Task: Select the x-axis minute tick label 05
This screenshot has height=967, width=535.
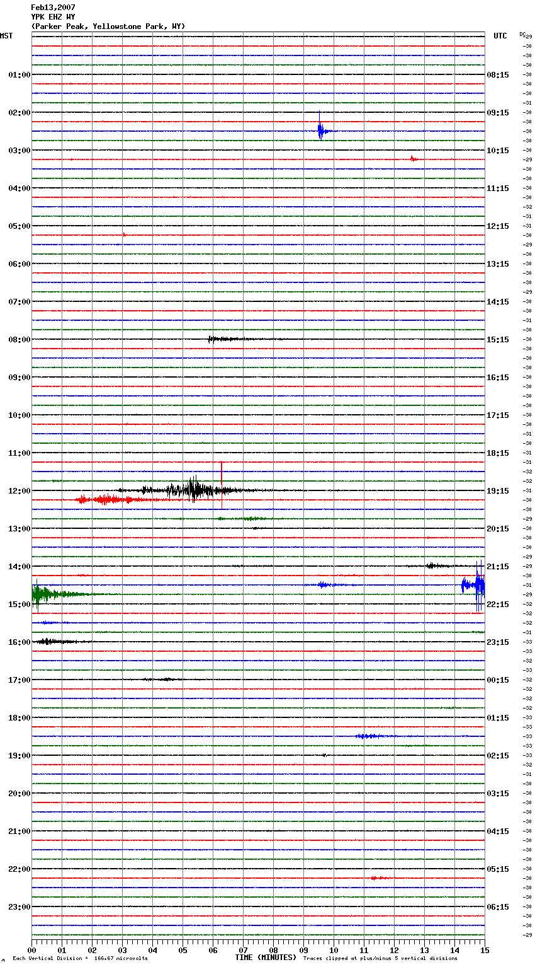Action: (x=183, y=950)
